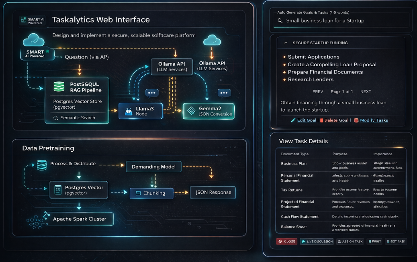Image resolution: width=417 pixels, height=262 pixels.
Task: Click the Chunking list icon
Action: tap(138, 193)
